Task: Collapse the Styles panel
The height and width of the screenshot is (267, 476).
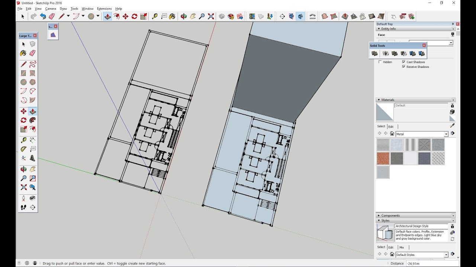Action: point(379,221)
